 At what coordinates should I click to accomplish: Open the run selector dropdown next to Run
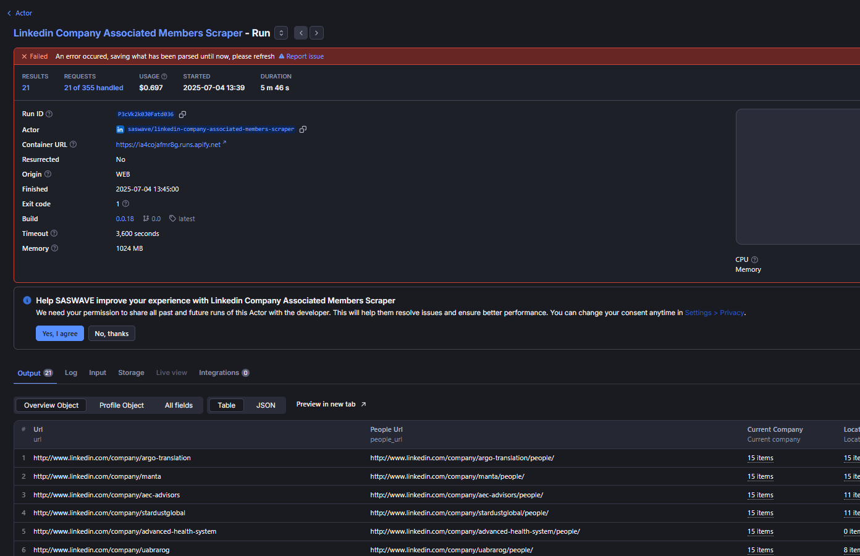click(281, 33)
